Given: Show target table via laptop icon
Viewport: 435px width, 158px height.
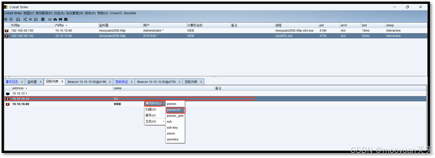Looking at the screenshot, I should [x=35, y=19].
